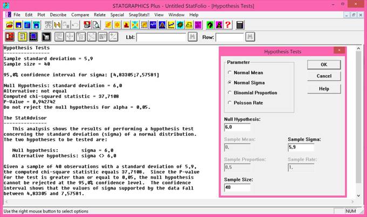Open the Plot menu
This screenshot has height=217, width=367.
pyautogui.click(x=41, y=15)
